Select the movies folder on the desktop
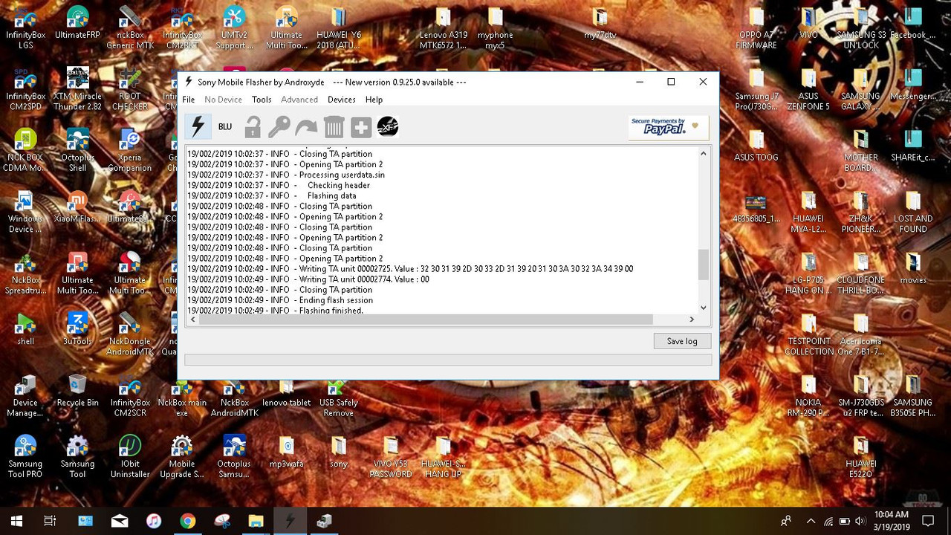Image resolution: width=951 pixels, height=535 pixels. [913, 268]
